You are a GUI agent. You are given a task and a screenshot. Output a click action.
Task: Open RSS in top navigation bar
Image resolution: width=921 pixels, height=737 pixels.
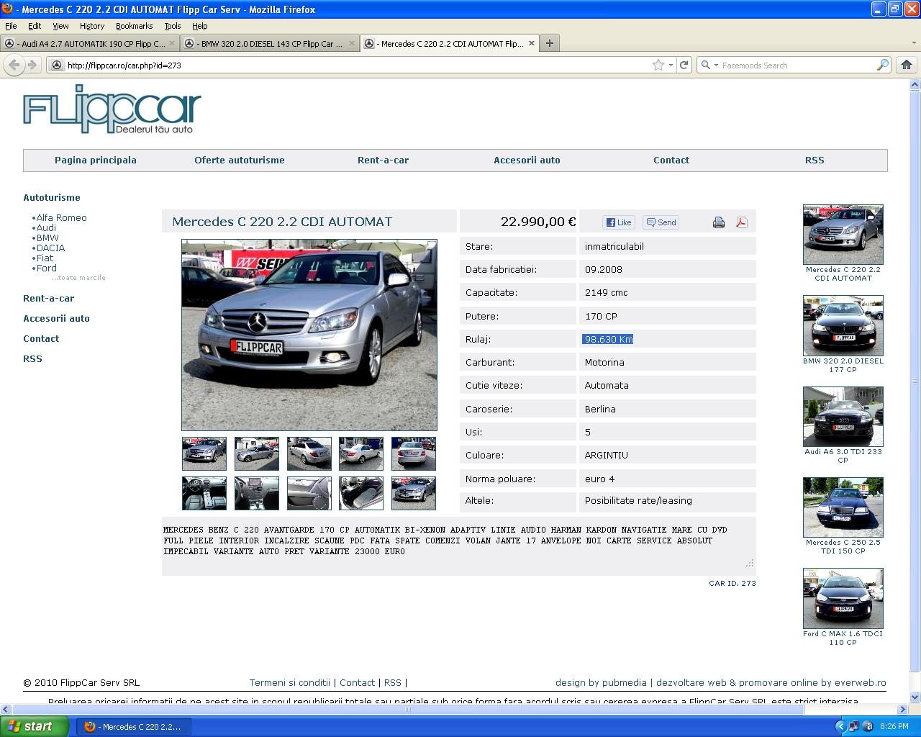(815, 160)
